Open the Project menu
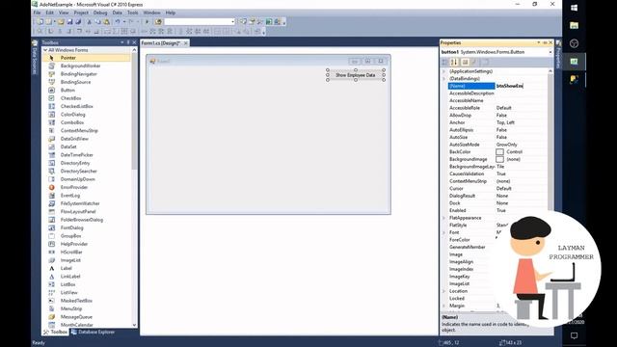The width and height of the screenshot is (617, 347). [x=81, y=13]
